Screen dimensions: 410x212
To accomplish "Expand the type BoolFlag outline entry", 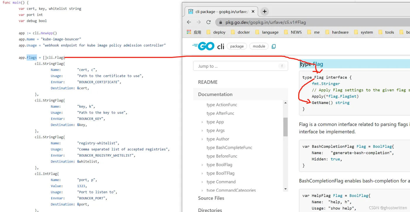I will [202, 165].
